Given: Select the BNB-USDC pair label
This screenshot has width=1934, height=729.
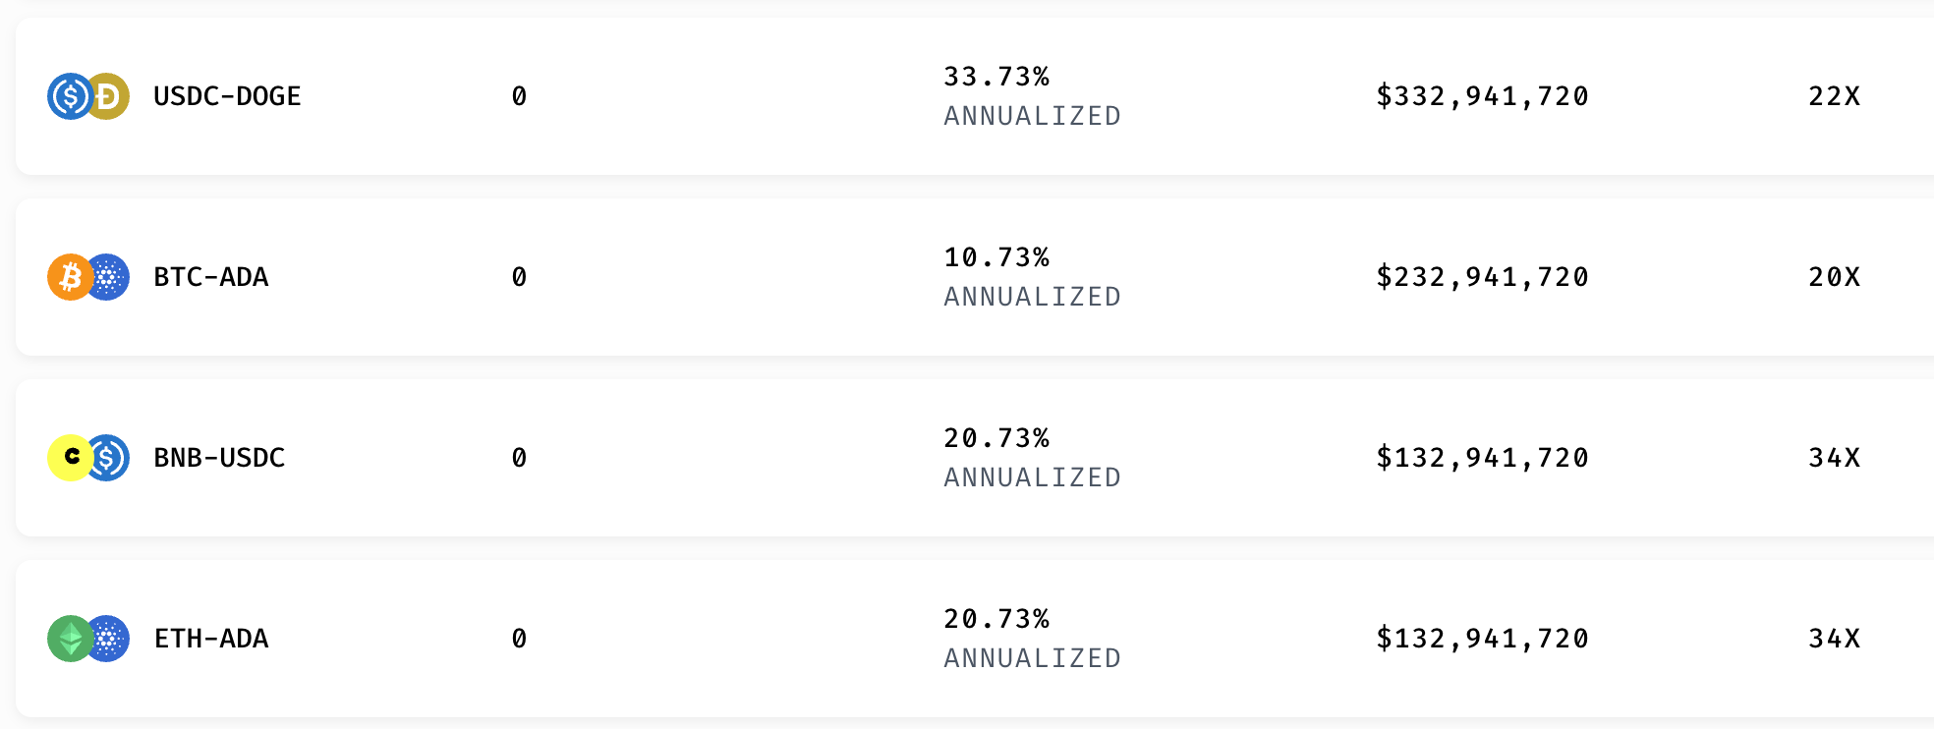Looking at the screenshot, I should [x=219, y=458].
